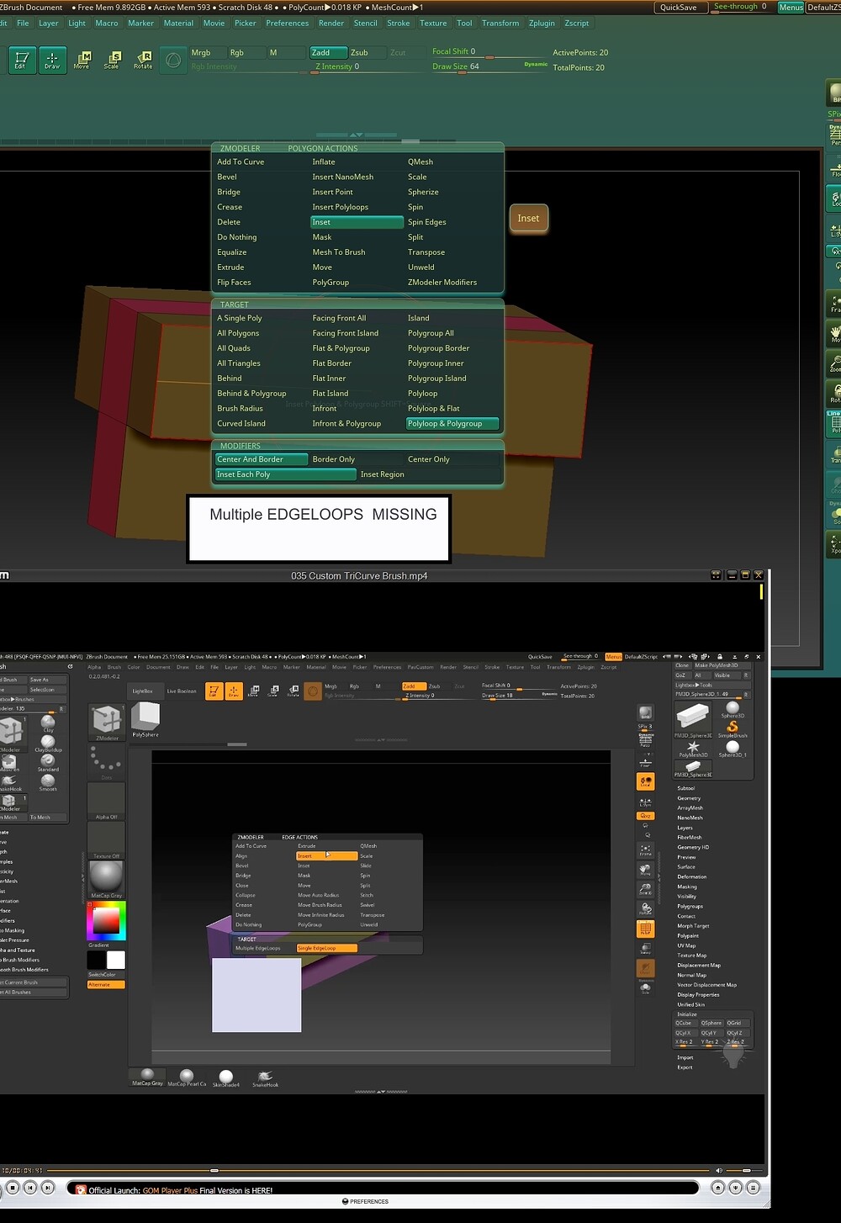Expand Polygroups section in video Tool palette
The image size is (841, 1223).
click(x=690, y=906)
